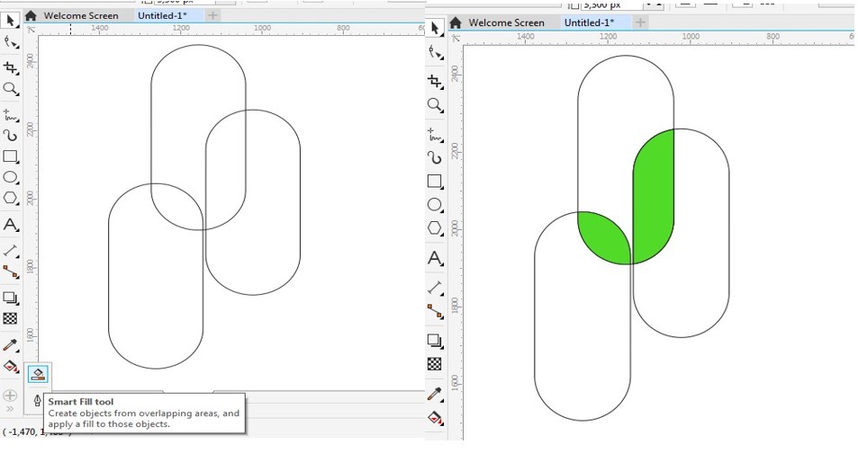
Task: Pick the Polygon tool in right window
Action: (x=436, y=228)
